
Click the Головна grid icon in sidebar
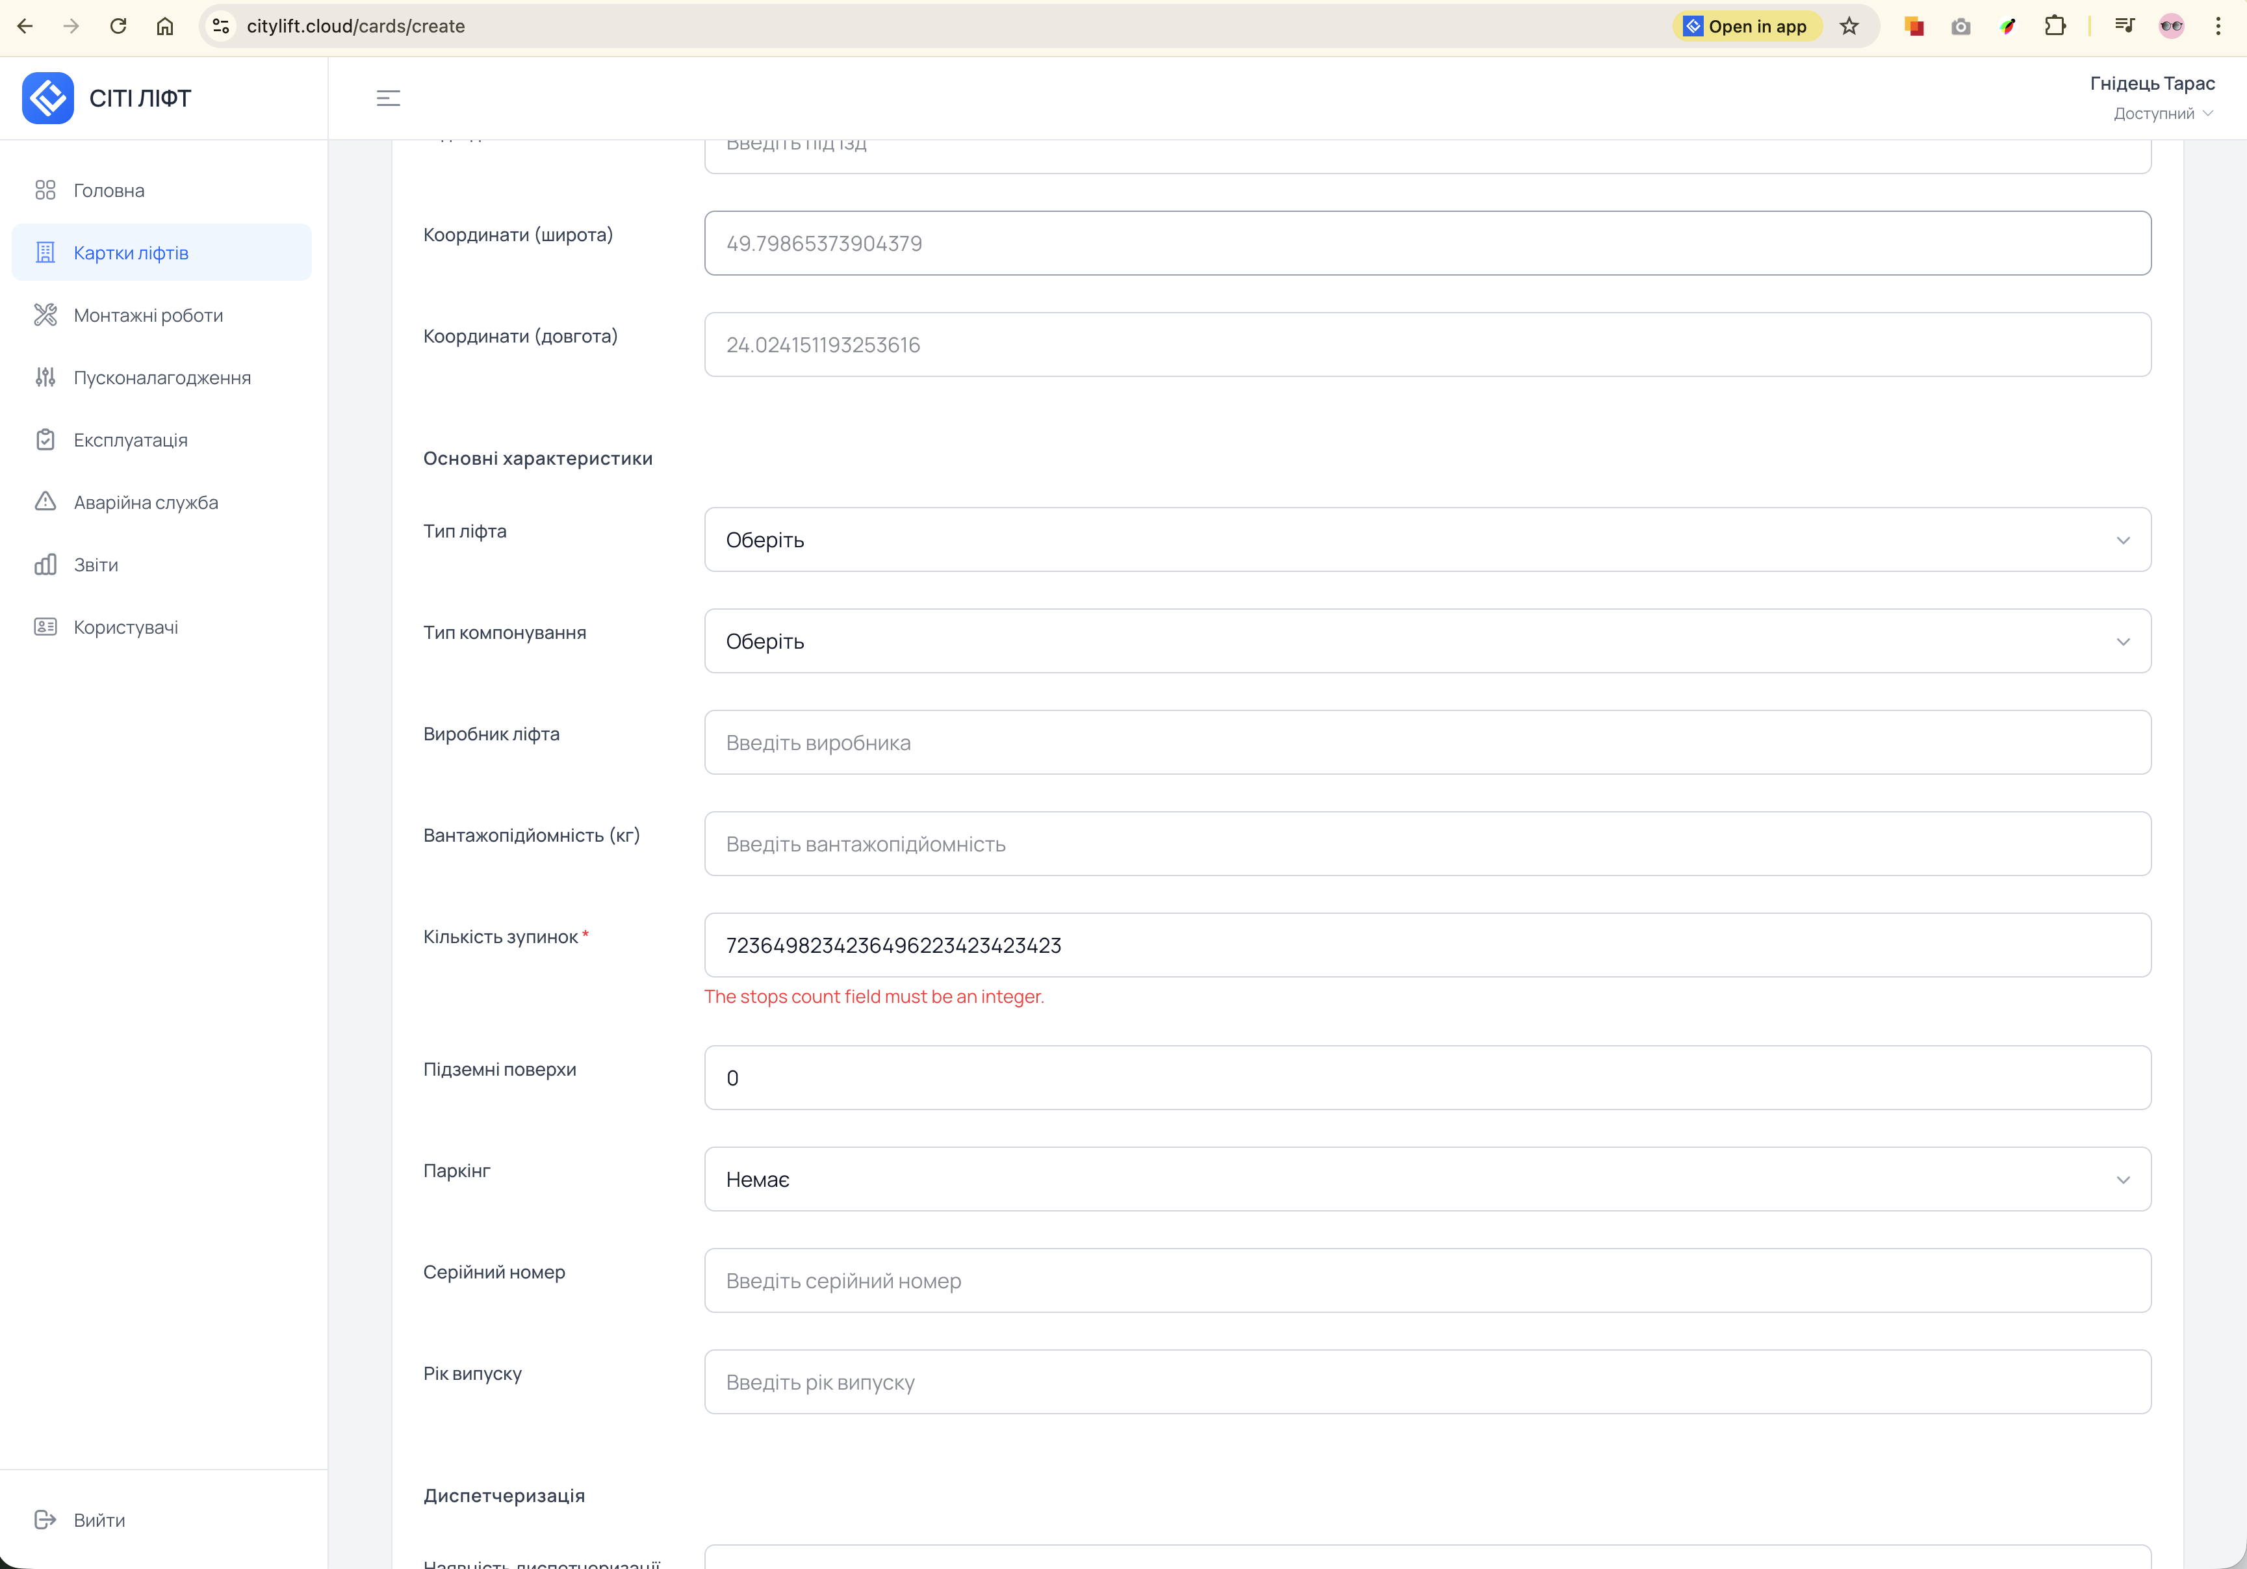(45, 190)
